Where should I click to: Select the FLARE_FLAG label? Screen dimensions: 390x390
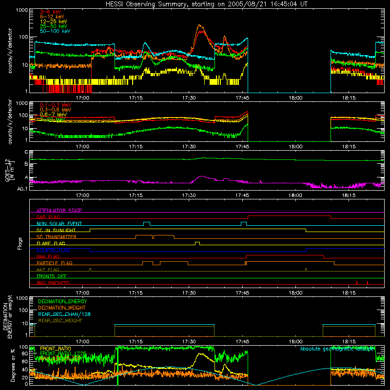(x=51, y=243)
